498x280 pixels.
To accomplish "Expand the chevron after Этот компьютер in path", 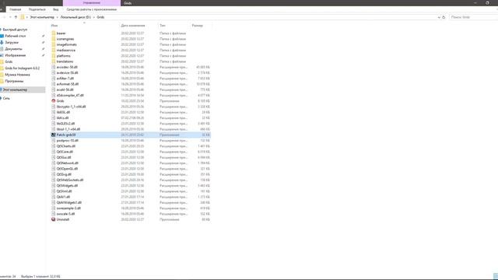I will pos(57,17).
